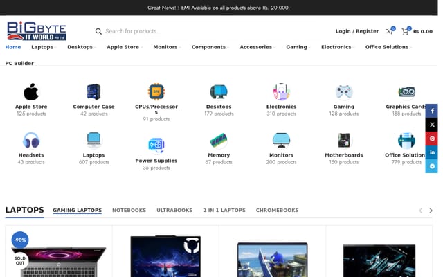Open the Electronics category icon
Viewport: 443px width, 277px height.
pyautogui.click(x=281, y=91)
